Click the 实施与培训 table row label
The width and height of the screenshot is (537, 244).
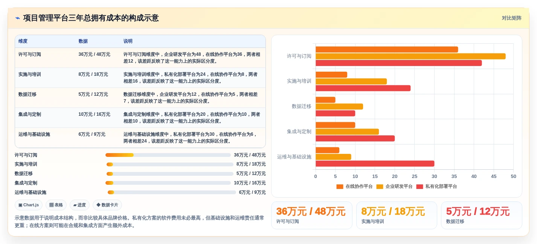coord(30,74)
